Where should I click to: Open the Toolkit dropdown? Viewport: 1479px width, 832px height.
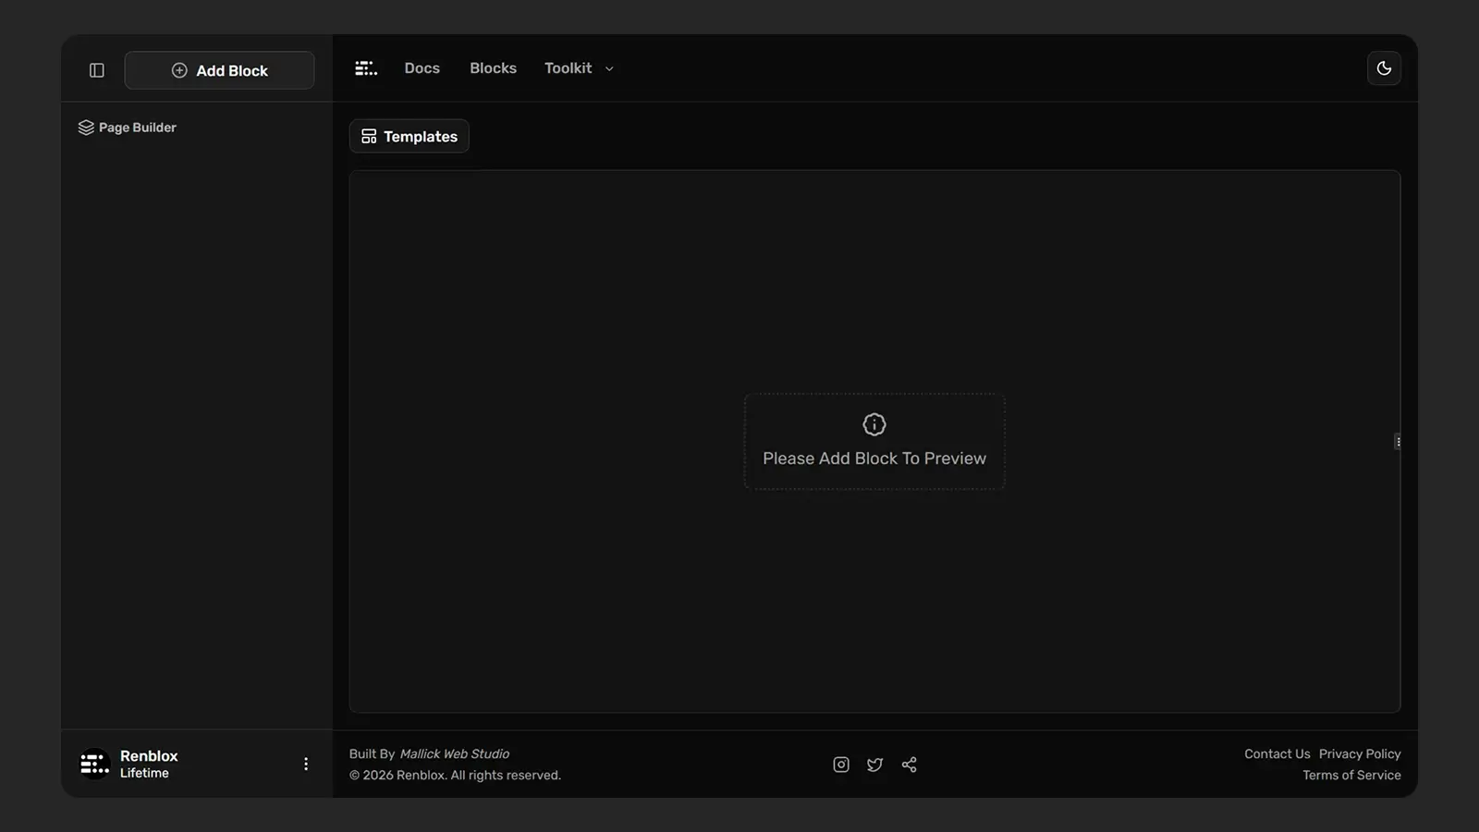(578, 67)
